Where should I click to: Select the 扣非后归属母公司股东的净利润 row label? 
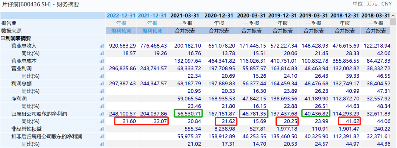[47, 137]
